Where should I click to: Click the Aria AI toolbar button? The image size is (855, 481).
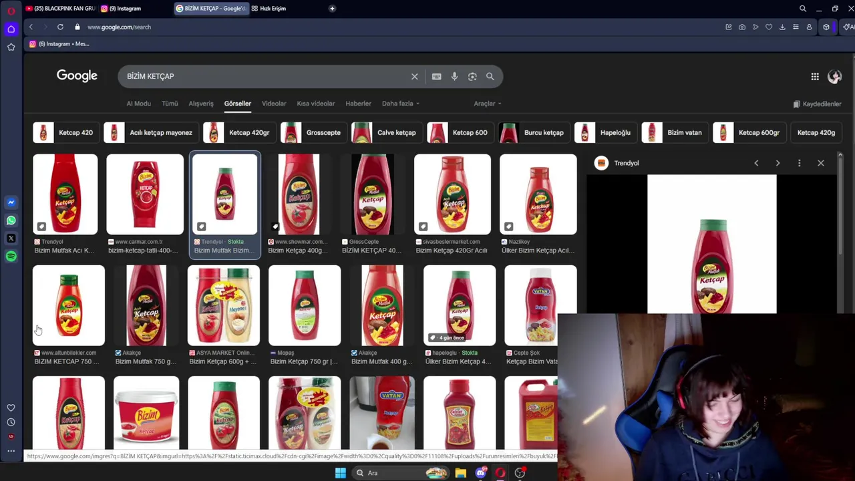pos(848,27)
